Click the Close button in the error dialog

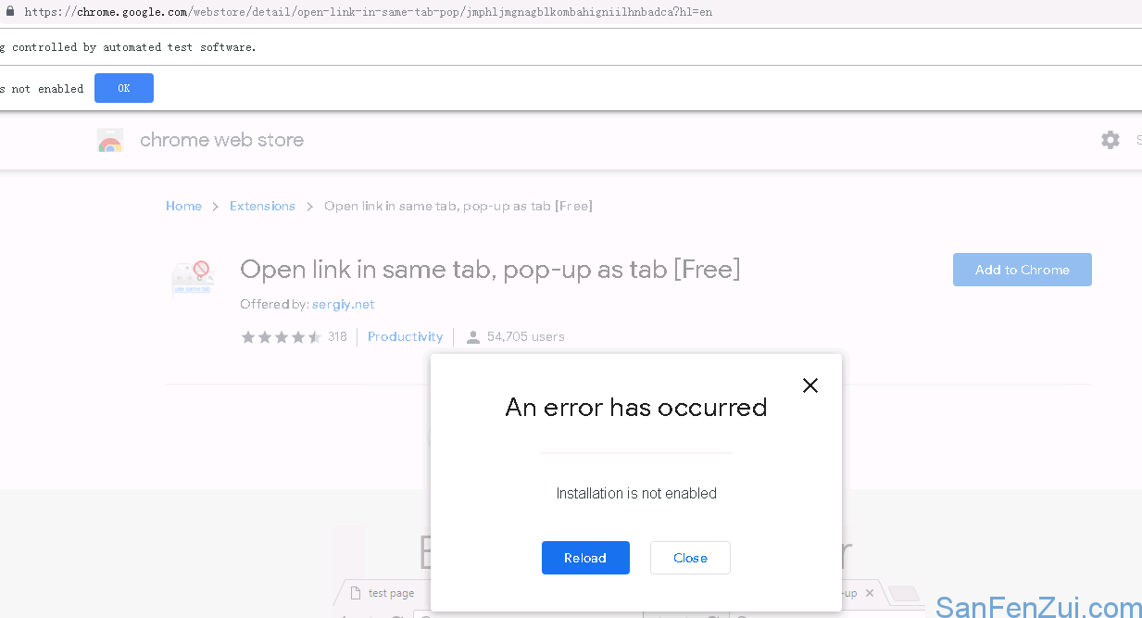690,558
